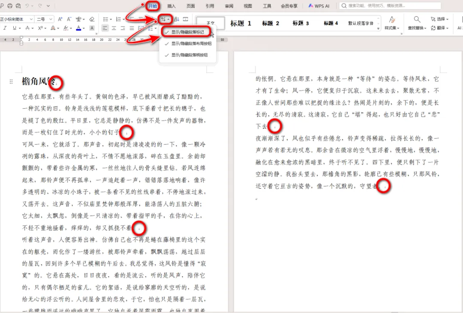Click the line spacing icon

click(x=150, y=28)
